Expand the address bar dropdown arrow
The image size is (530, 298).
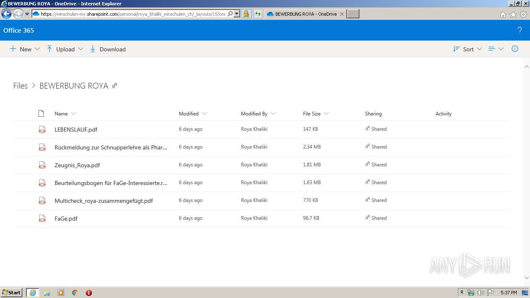[x=237, y=14]
